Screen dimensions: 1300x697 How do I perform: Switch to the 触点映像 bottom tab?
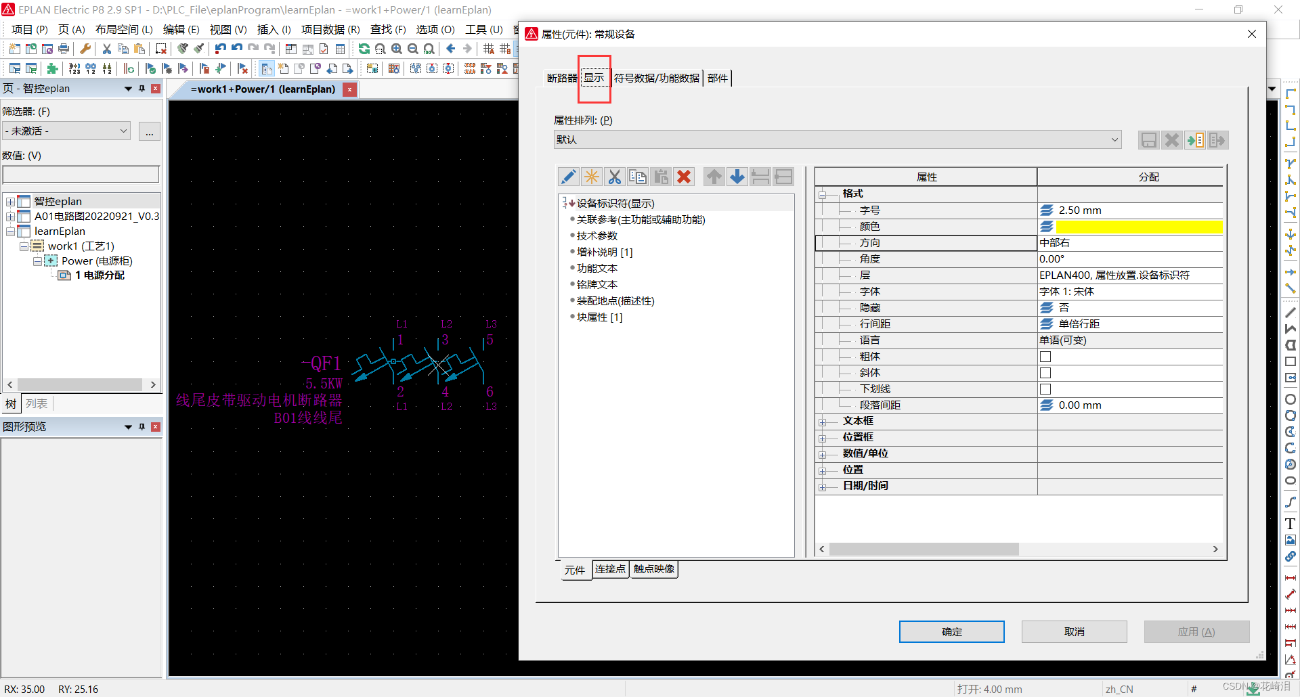tap(654, 569)
